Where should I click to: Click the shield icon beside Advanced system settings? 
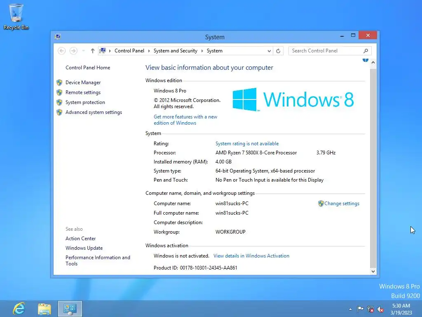pos(59,112)
